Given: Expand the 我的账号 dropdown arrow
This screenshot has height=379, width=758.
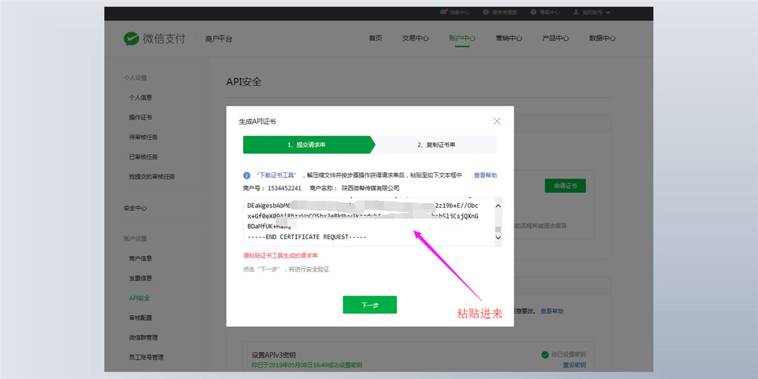Looking at the screenshot, I should tap(608, 13).
